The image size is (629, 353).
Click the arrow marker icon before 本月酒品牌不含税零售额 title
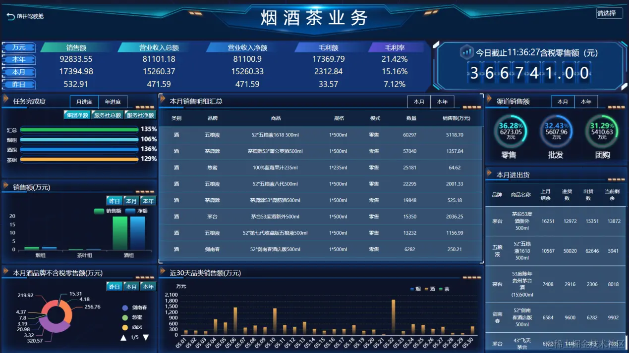(x=6, y=272)
